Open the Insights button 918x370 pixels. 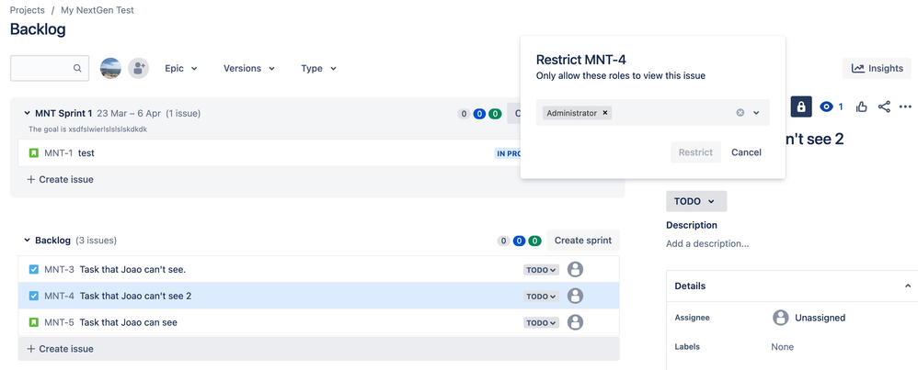coord(877,68)
